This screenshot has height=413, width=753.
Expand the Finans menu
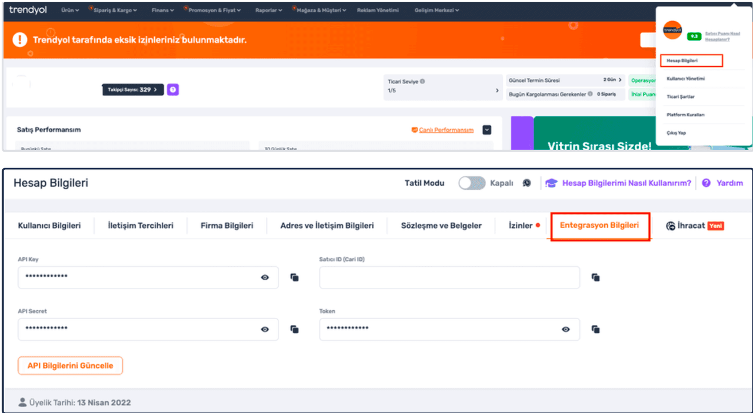pyautogui.click(x=163, y=10)
